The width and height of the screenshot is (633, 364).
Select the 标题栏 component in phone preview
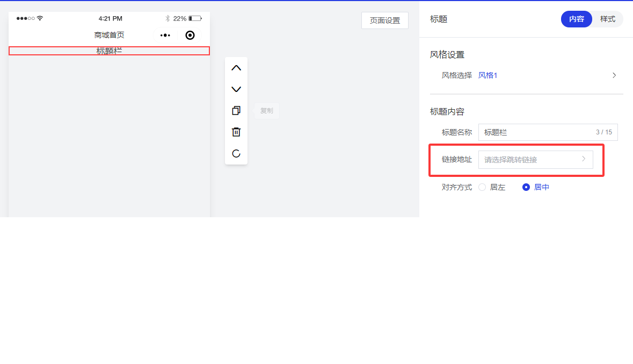(x=109, y=51)
